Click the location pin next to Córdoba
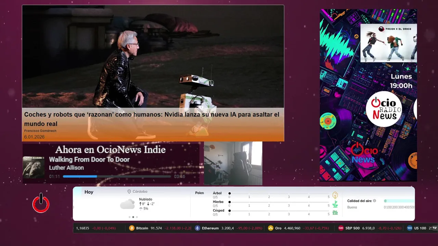The width and height of the screenshot is (438, 246). pyautogui.click(x=129, y=192)
